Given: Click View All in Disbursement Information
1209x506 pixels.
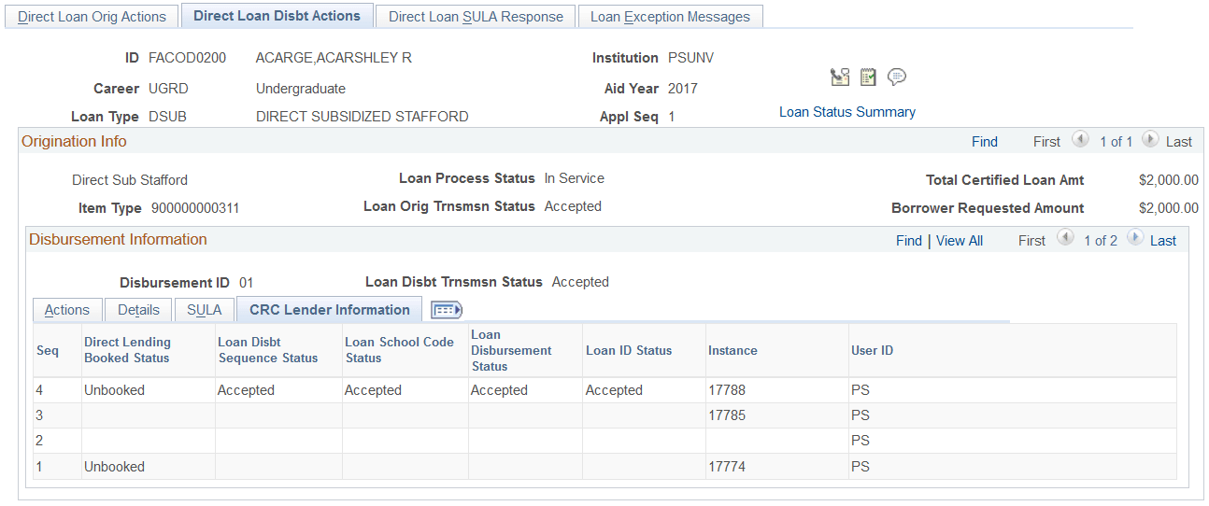Looking at the screenshot, I should [960, 241].
